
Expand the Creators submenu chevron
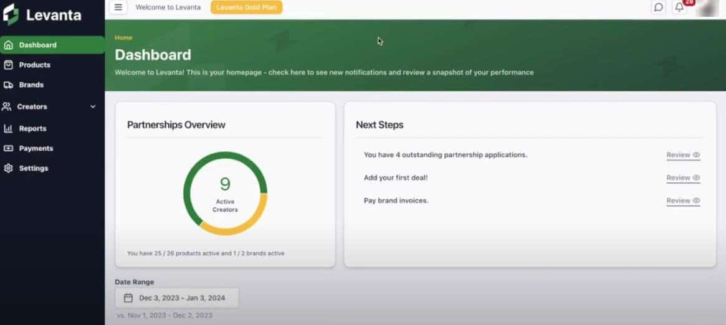point(93,106)
